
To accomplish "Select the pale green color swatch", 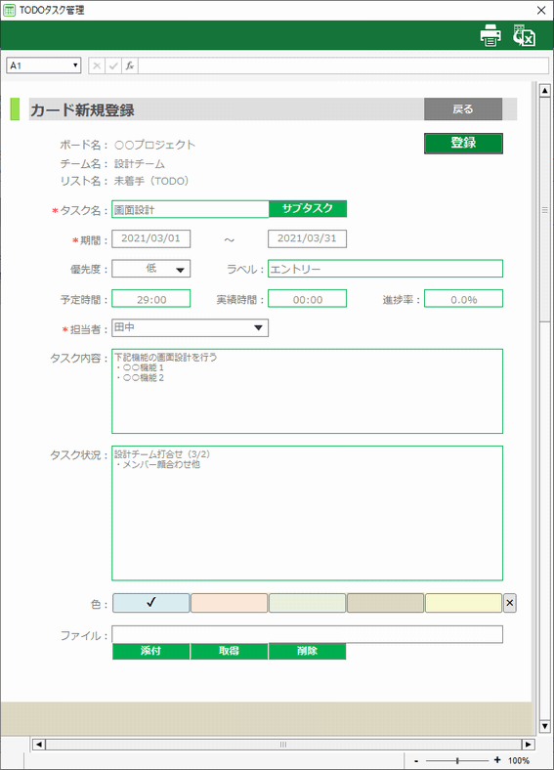I will (308, 603).
